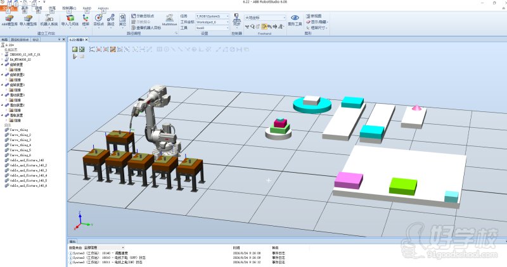Select Curve_thing_6 in the layout tree
Screen dimensions: 507x267
[18, 155]
